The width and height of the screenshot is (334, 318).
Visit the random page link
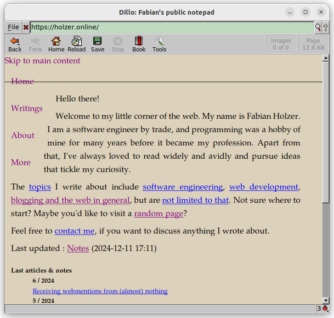click(x=159, y=213)
